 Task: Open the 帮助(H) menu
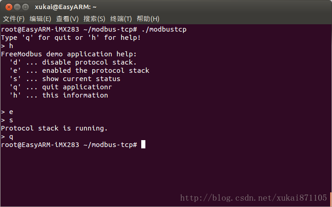(x=148, y=19)
